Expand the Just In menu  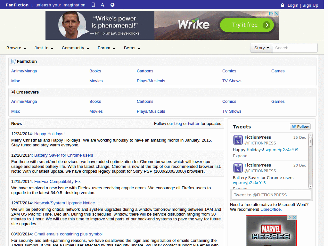44,48
